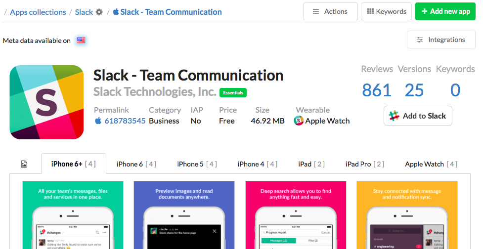Click the green Essentials badge
Image resolution: width=483 pixels, height=249 pixels.
pyautogui.click(x=233, y=92)
